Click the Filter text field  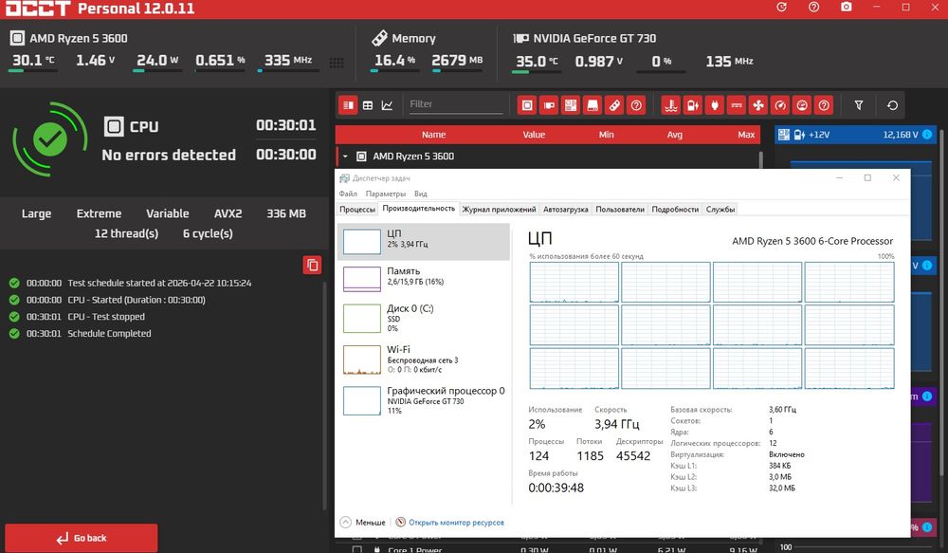point(455,104)
